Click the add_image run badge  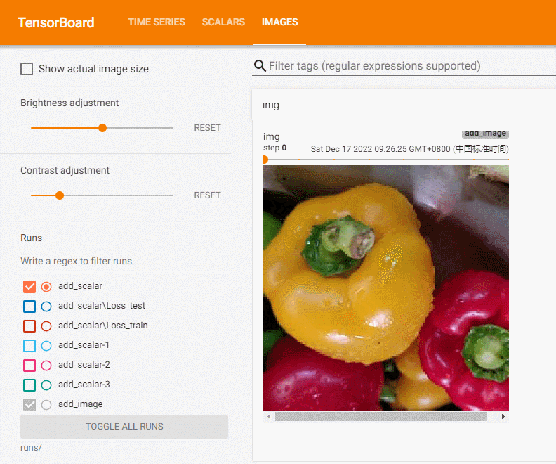click(485, 134)
